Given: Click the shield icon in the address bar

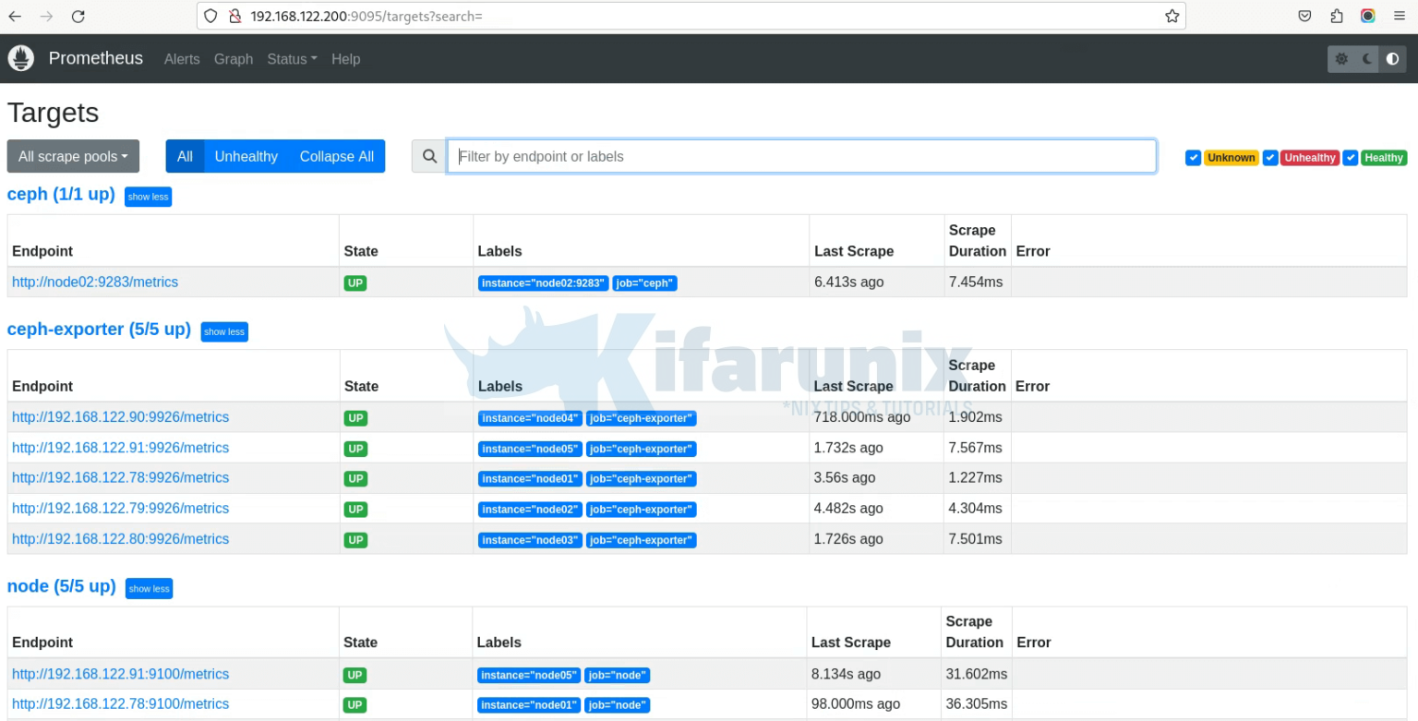Looking at the screenshot, I should [x=210, y=16].
